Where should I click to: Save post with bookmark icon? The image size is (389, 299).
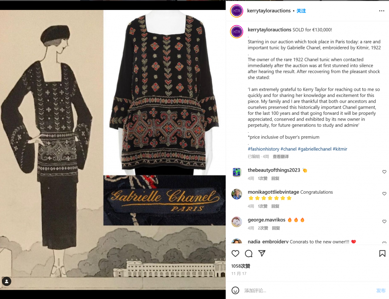point(382,253)
